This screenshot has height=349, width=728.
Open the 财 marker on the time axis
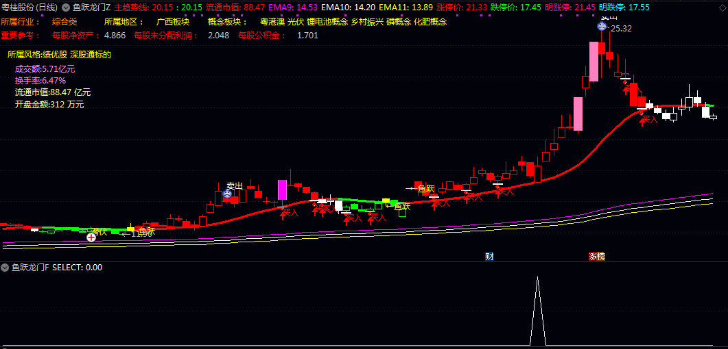(489, 256)
